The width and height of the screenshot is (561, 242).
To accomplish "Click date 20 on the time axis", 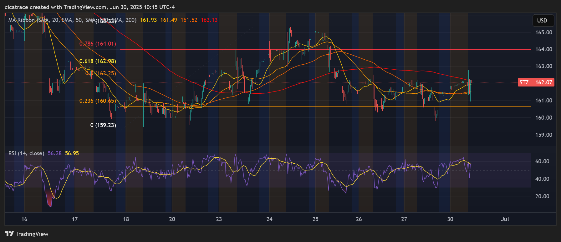I will pos(172,219).
